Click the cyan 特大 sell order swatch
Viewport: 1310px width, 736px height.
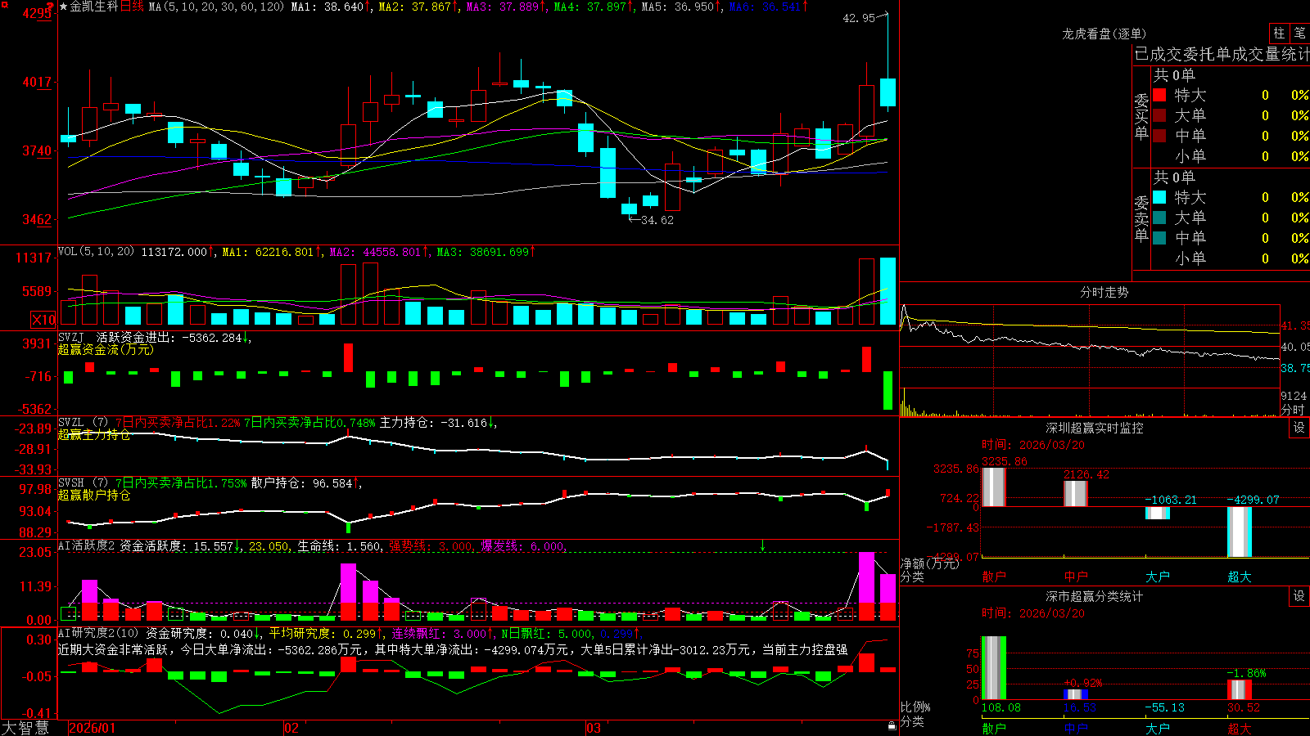[x=1159, y=197]
